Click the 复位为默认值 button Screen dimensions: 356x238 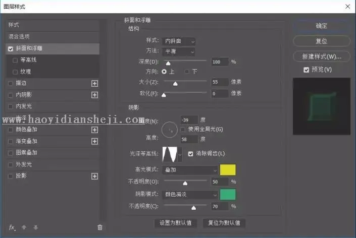224,223
